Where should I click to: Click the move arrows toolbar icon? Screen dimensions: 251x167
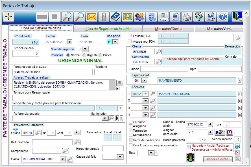(x=8, y=16)
